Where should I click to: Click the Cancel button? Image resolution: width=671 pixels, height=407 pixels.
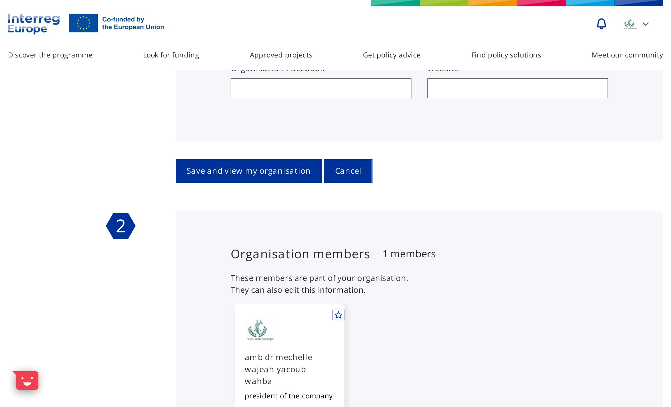(x=348, y=171)
